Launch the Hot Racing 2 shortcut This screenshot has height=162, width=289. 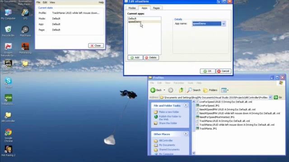(x=8, y=151)
